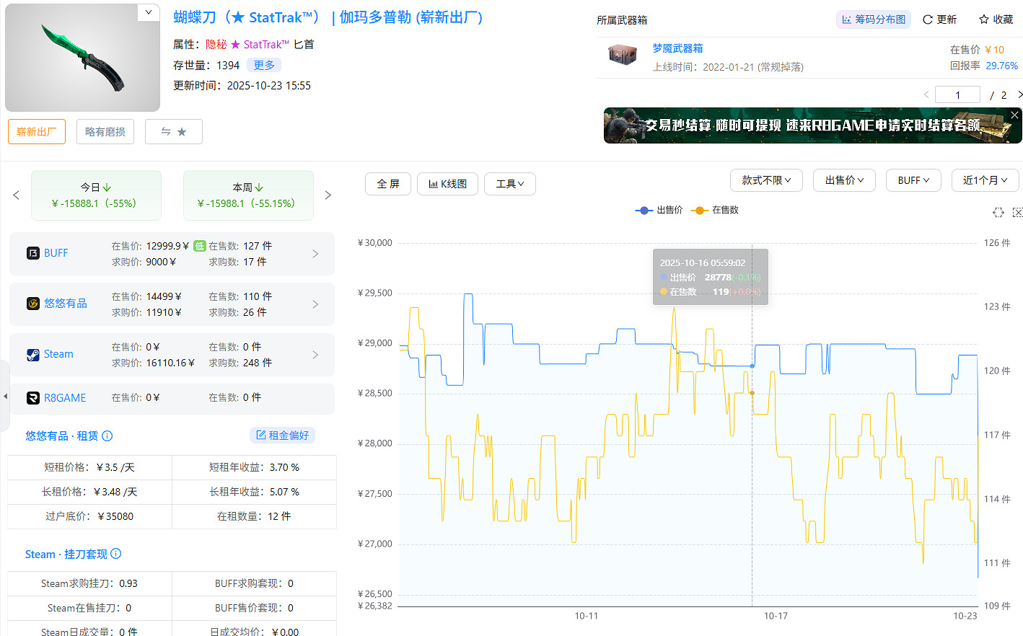Image resolution: width=1023 pixels, height=636 pixels.
Task: Open the 租赁 info tooltip icon
Action: tap(107, 436)
